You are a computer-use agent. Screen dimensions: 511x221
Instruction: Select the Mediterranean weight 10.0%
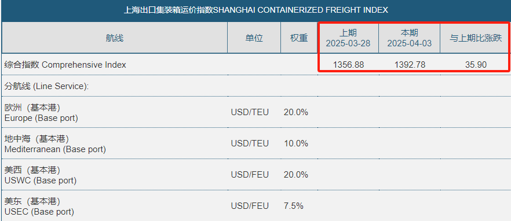coord(296,143)
